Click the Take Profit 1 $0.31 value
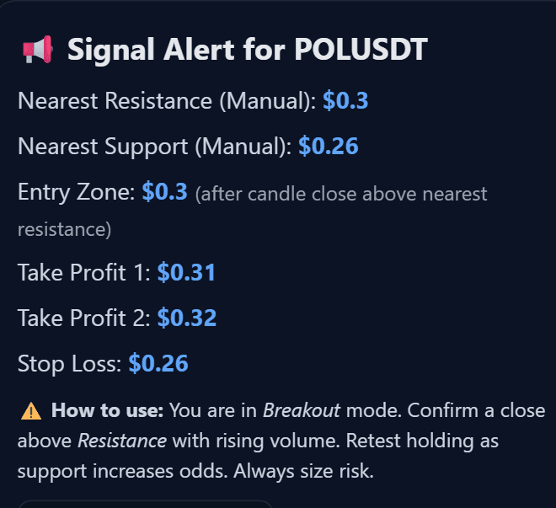This screenshot has width=556, height=508. click(186, 272)
